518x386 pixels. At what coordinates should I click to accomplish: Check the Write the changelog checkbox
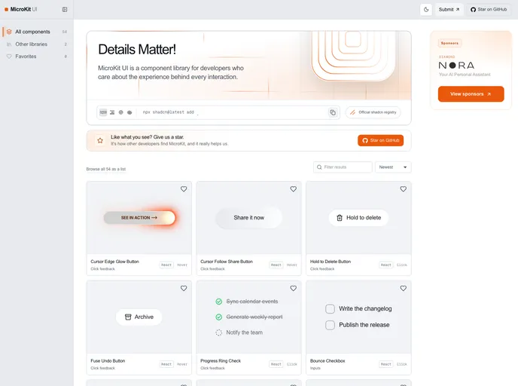[x=330, y=309]
